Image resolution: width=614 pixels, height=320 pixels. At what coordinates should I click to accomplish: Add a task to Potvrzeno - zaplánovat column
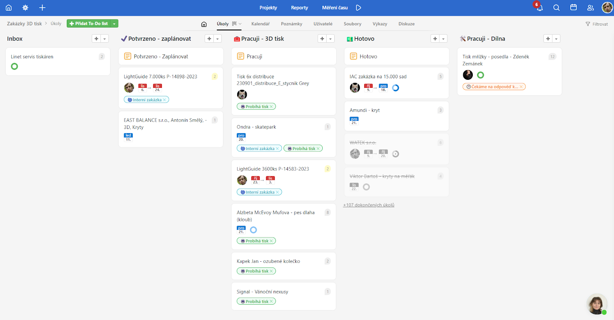[209, 39]
